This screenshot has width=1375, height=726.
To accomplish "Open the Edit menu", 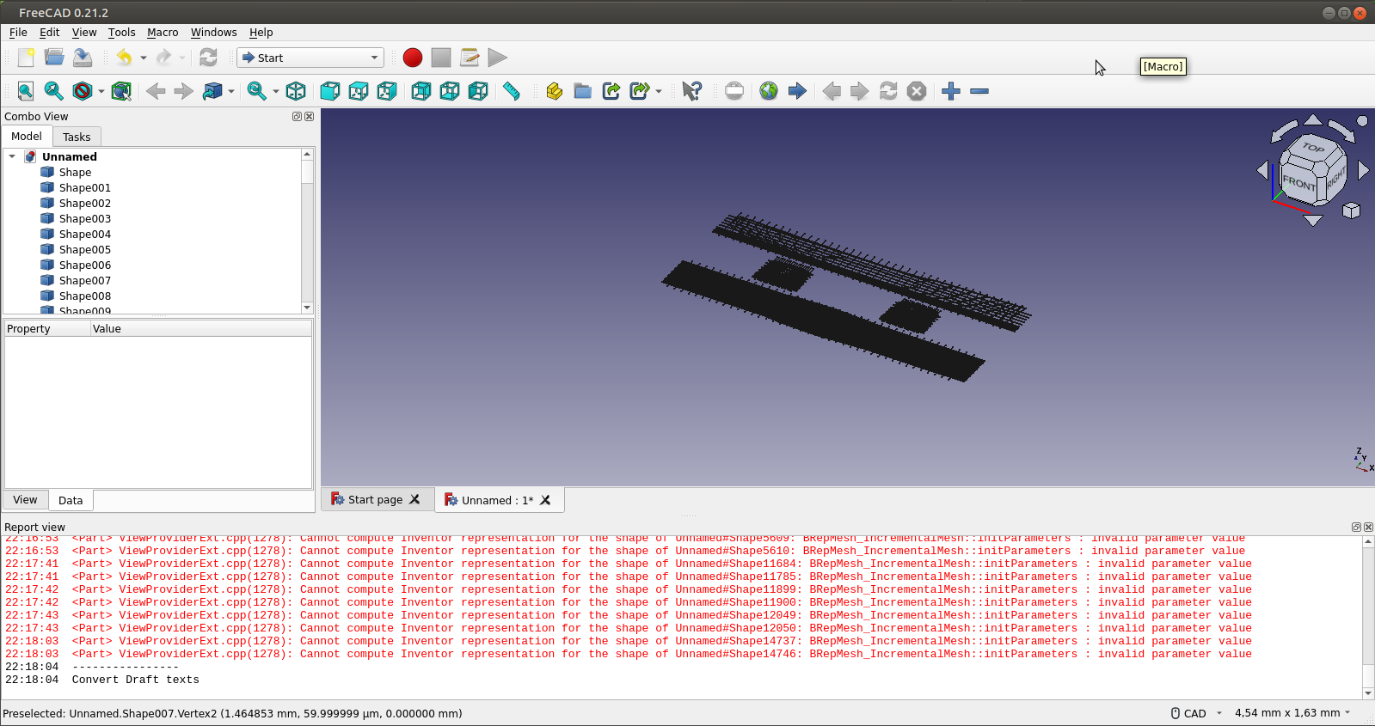I will (49, 33).
